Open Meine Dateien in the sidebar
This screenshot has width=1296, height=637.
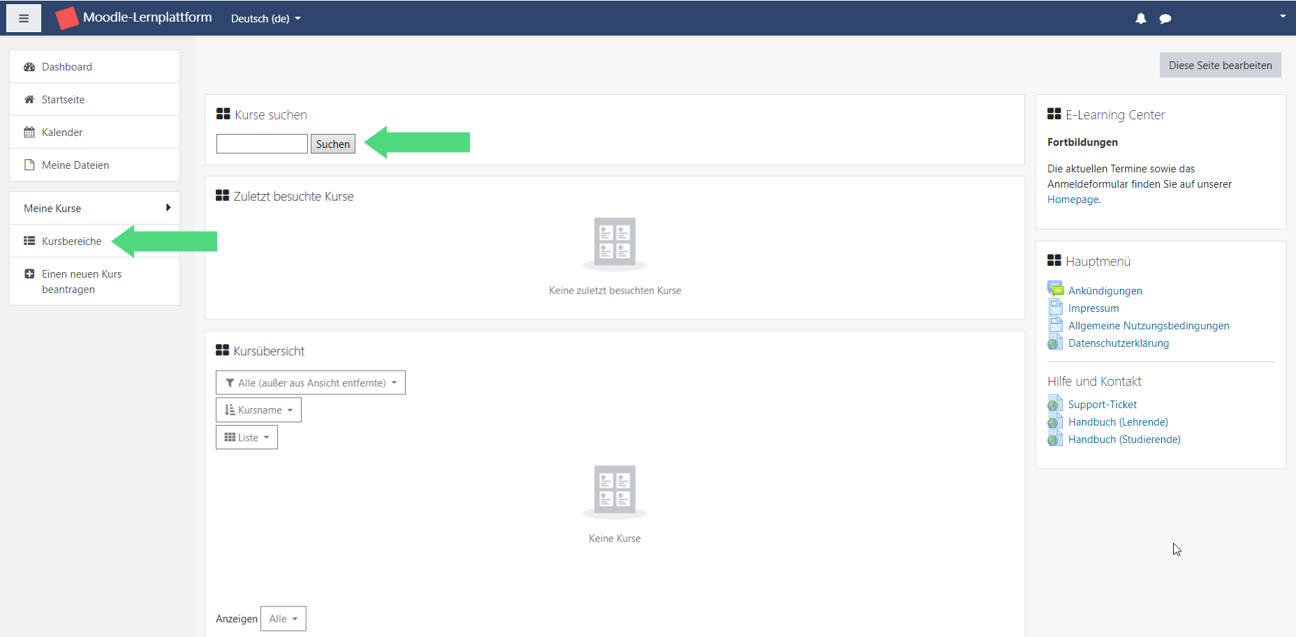(94, 165)
